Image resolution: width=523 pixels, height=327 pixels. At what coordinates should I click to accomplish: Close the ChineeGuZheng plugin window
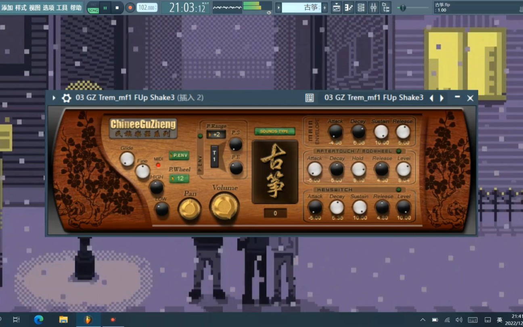(x=470, y=98)
